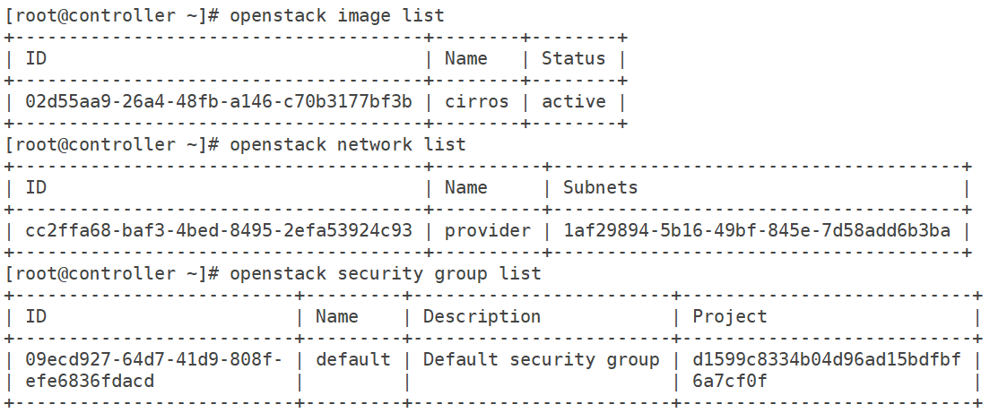
Task: Click the 'active' status value
Action: [573, 102]
